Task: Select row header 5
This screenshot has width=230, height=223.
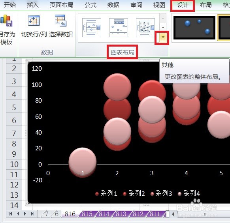Action: coord(14,107)
